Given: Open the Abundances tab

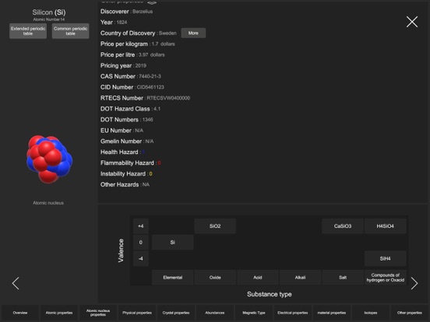Looking at the screenshot, I should 215,313.
